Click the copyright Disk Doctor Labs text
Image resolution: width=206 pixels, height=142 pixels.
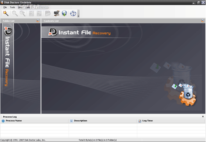pyautogui.click(x=23, y=140)
